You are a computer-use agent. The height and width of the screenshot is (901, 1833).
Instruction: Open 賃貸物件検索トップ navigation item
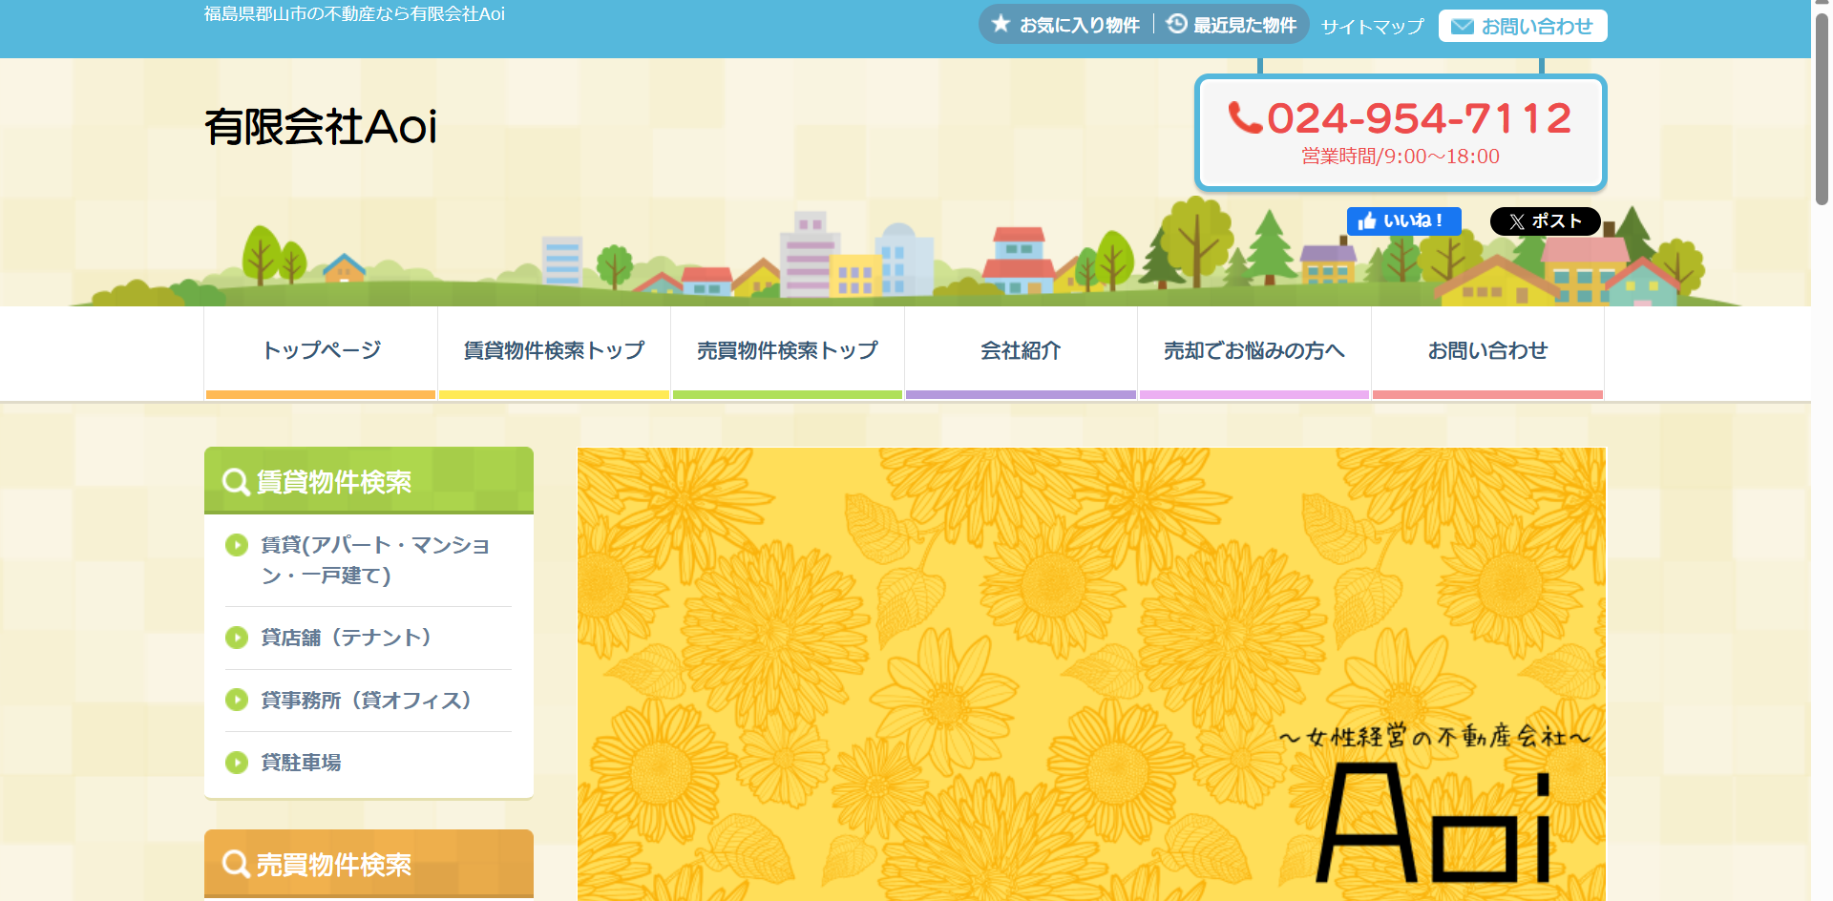point(554,351)
